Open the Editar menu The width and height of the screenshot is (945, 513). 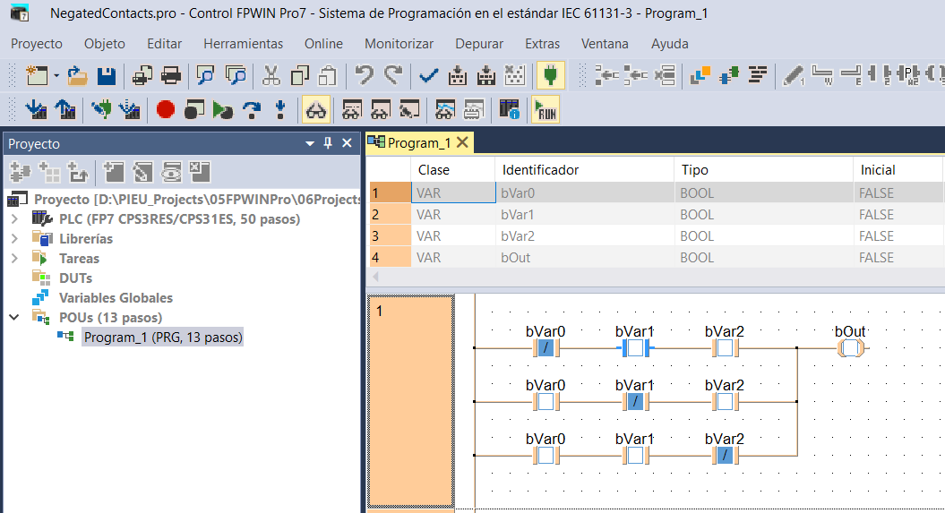click(164, 44)
